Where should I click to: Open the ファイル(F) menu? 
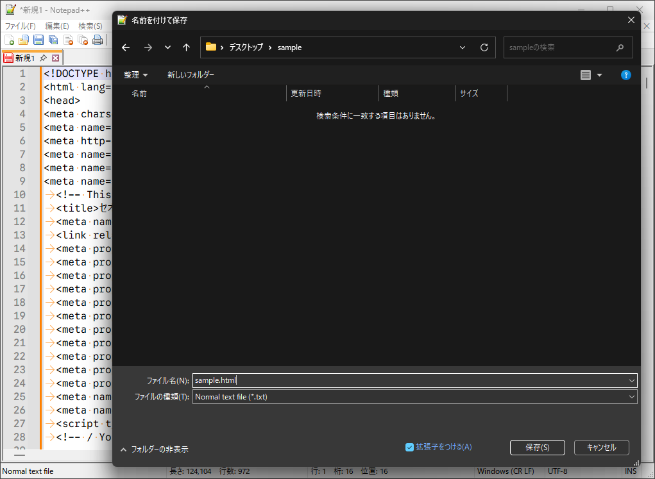coord(21,26)
